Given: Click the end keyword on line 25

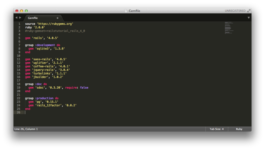Looking at the screenshot, I should tap(28, 109).
